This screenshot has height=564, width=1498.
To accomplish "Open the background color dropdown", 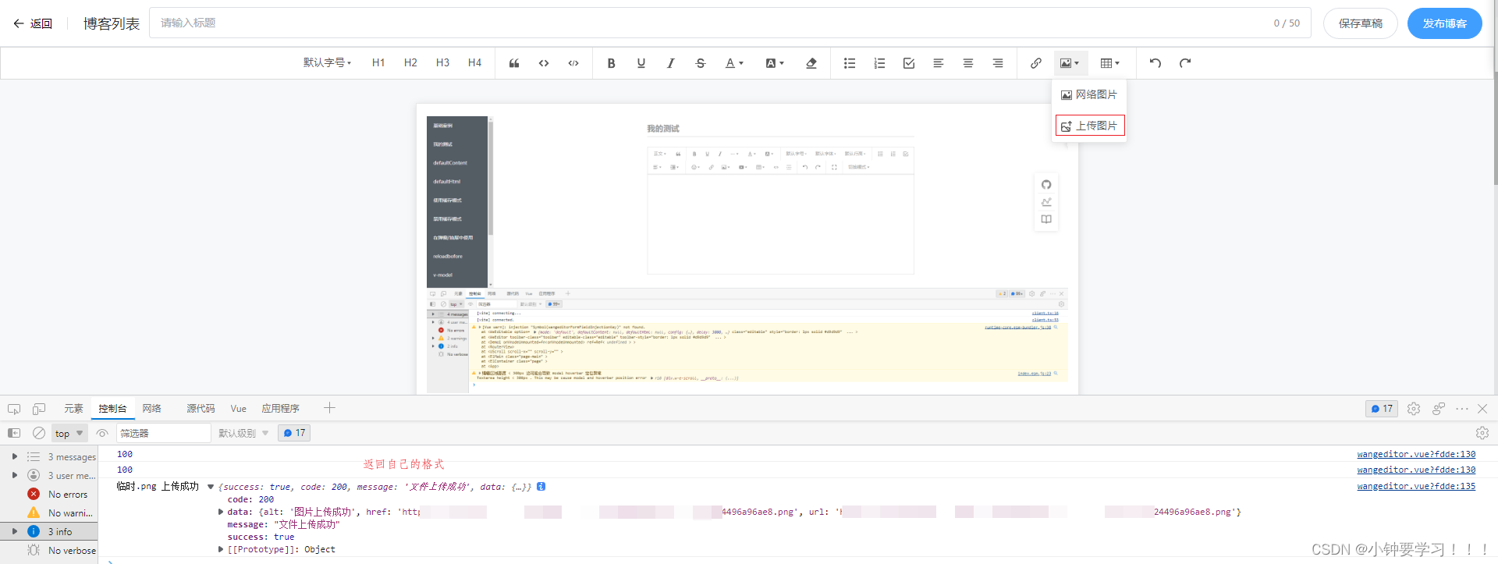I will click(x=775, y=63).
